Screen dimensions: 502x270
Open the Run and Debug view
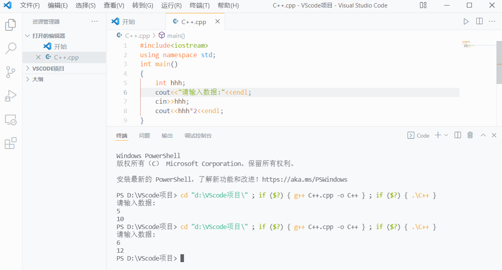(x=11, y=95)
